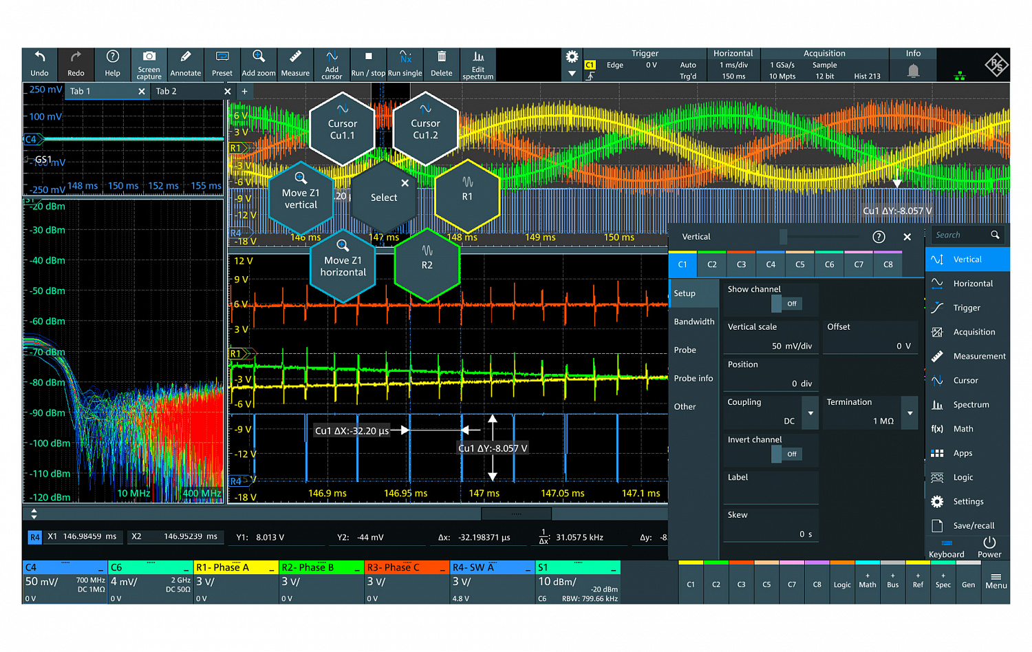Take a Screen capture

point(149,64)
